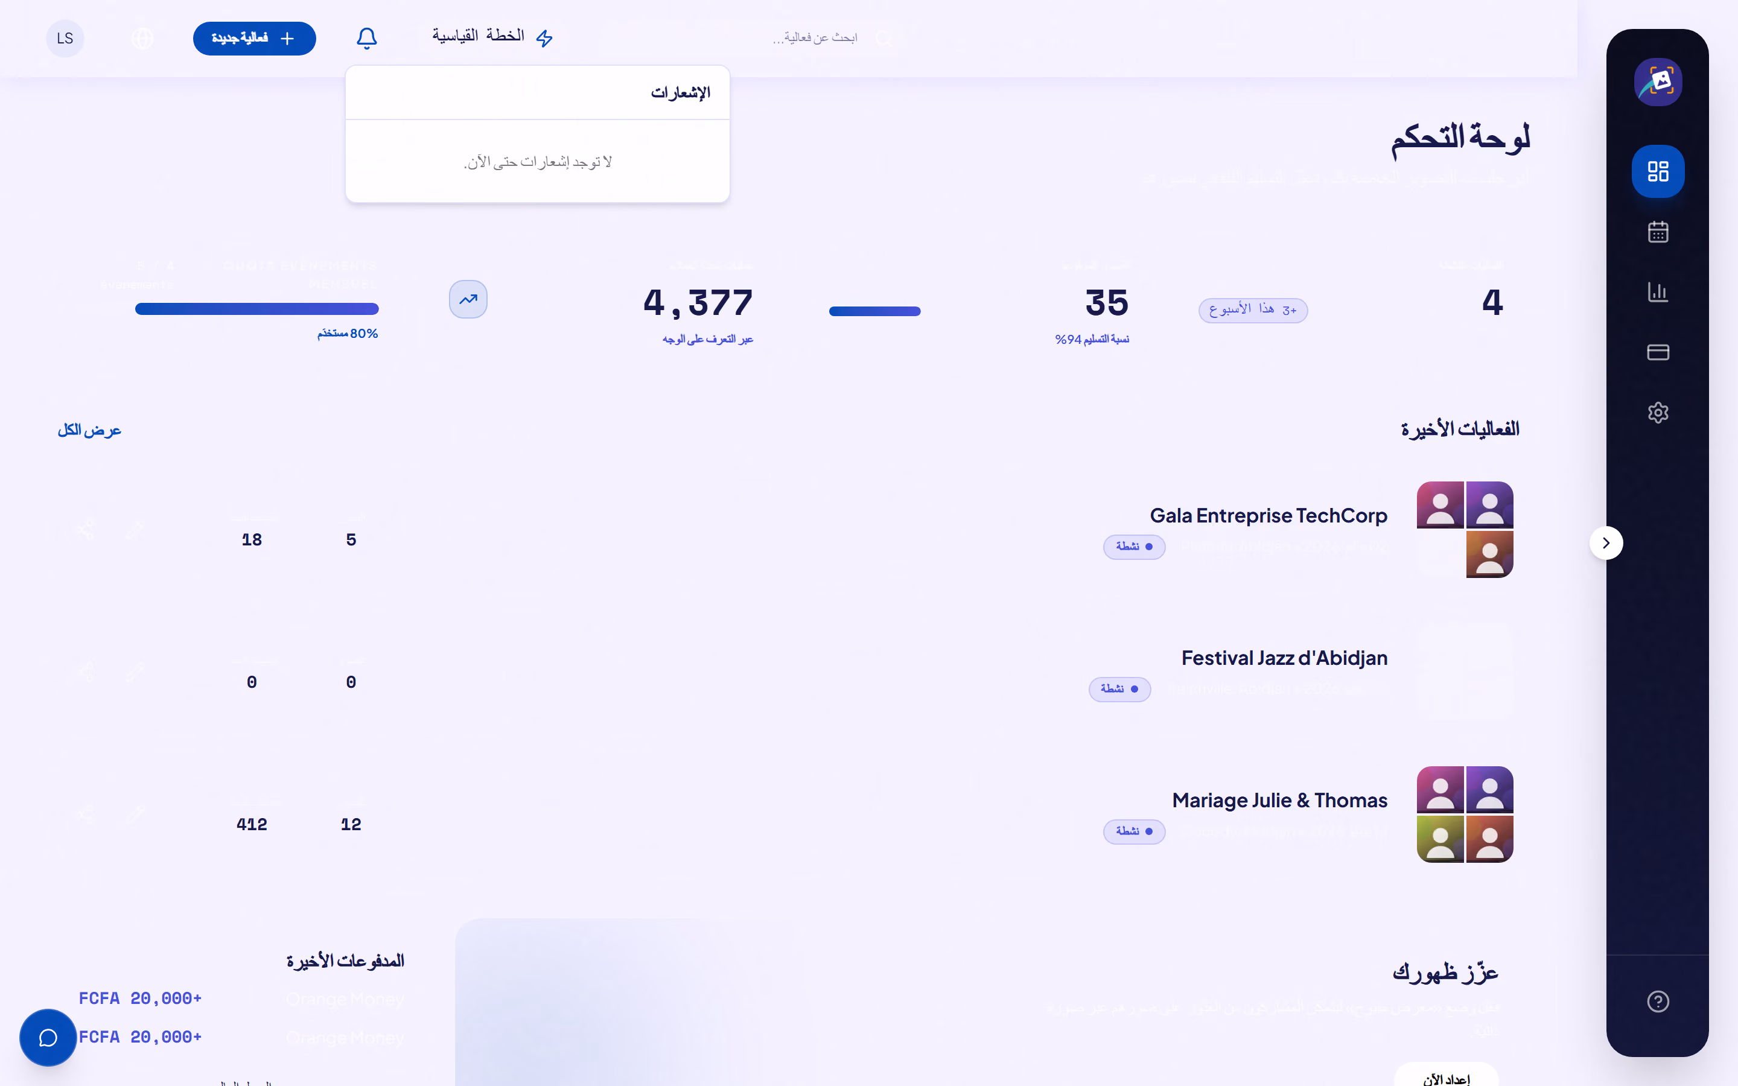Click the Gala Entreprise TechCorp photo thumbnail
The height and width of the screenshot is (1086, 1738).
coord(1465,529)
